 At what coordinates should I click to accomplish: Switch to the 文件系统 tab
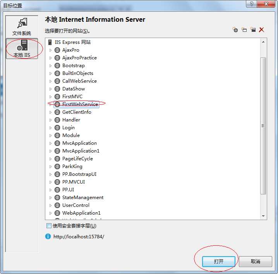22,27
